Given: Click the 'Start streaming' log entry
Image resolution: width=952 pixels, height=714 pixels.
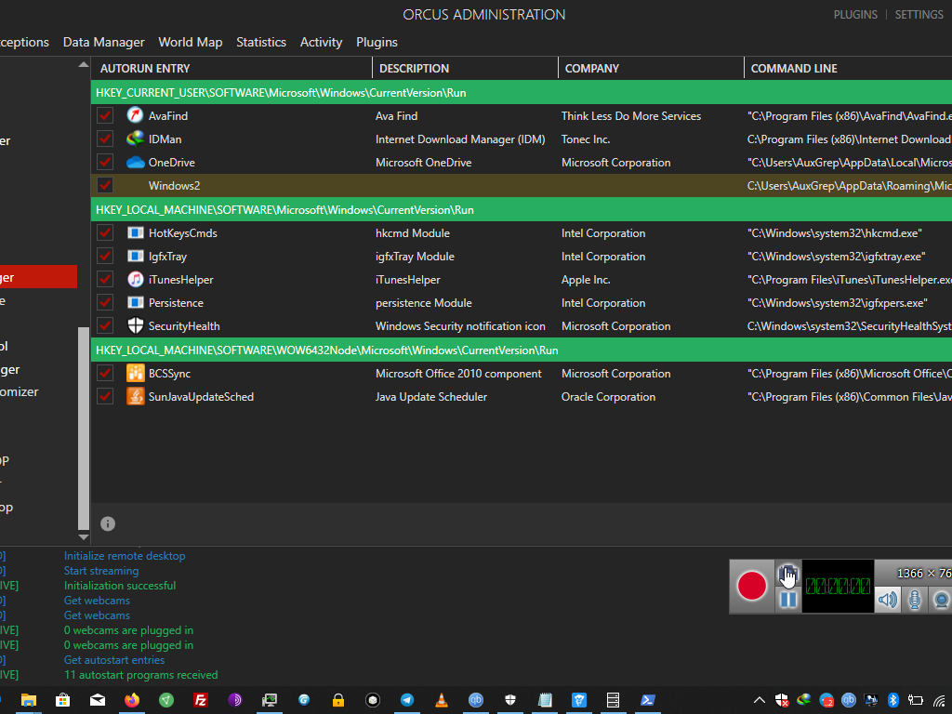Looking at the screenshot, I should point(100,571).
